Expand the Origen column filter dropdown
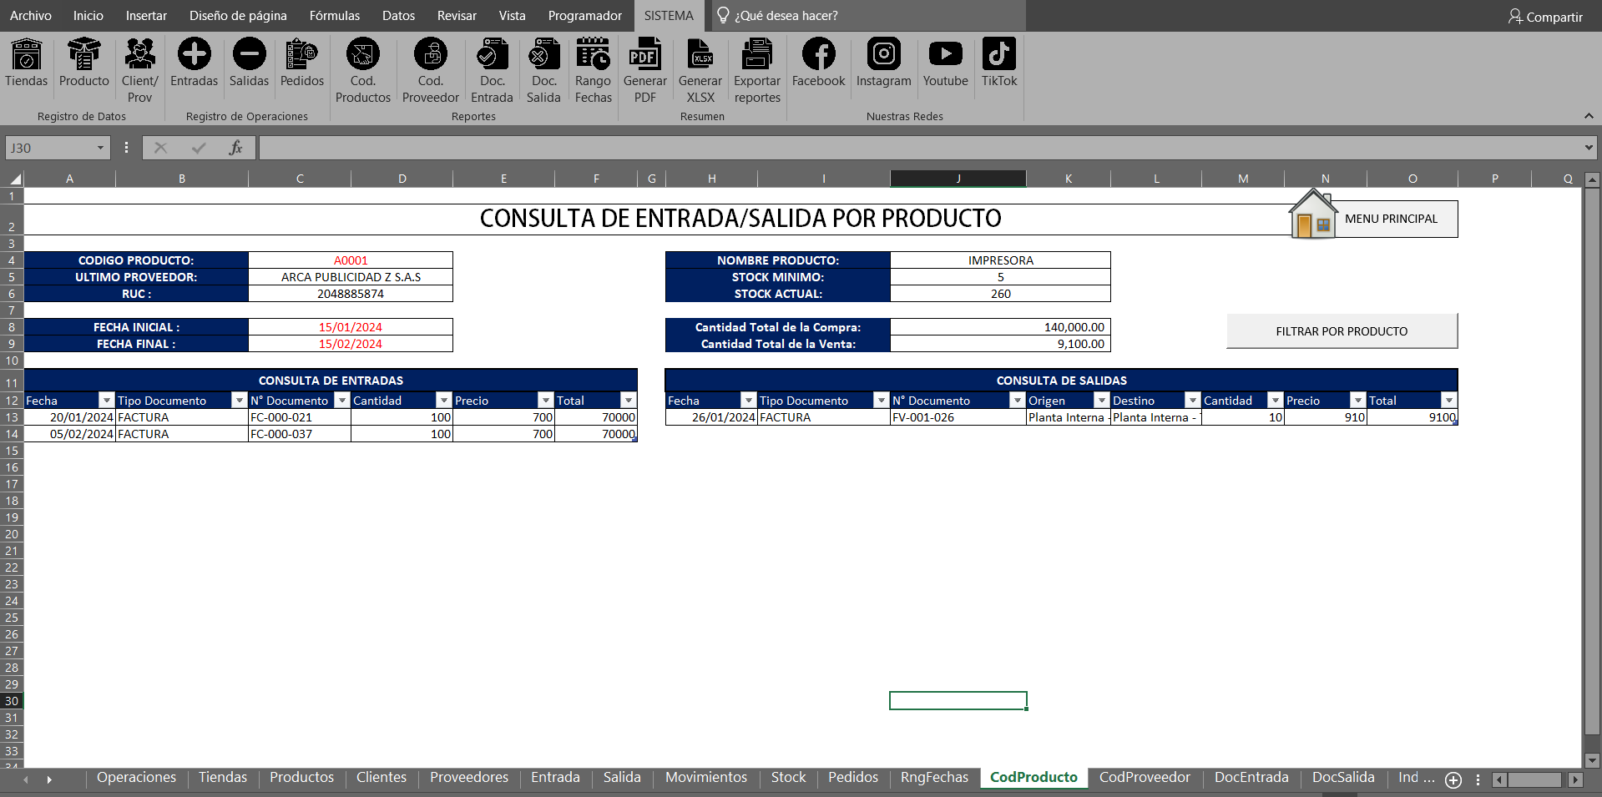This screenshot has height=797, width=1602. [1102, 401]
